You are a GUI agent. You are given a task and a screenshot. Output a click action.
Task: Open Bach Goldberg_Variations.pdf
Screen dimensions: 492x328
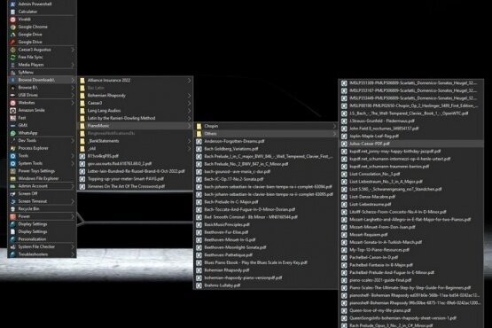265,149
